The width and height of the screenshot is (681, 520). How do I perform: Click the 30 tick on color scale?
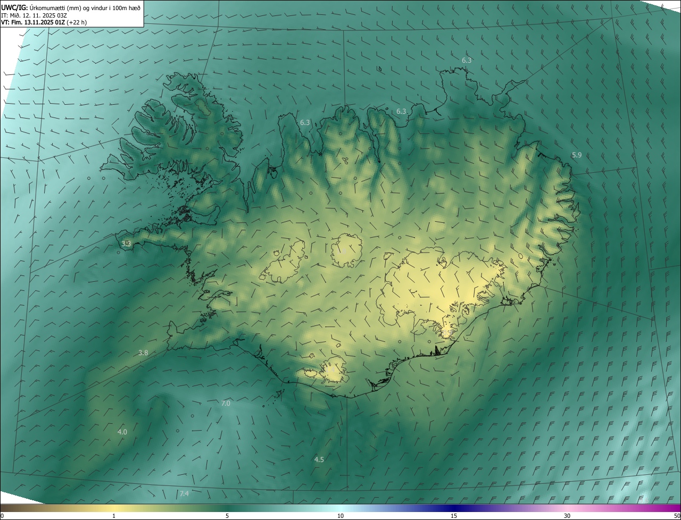(x=567, y=516)
